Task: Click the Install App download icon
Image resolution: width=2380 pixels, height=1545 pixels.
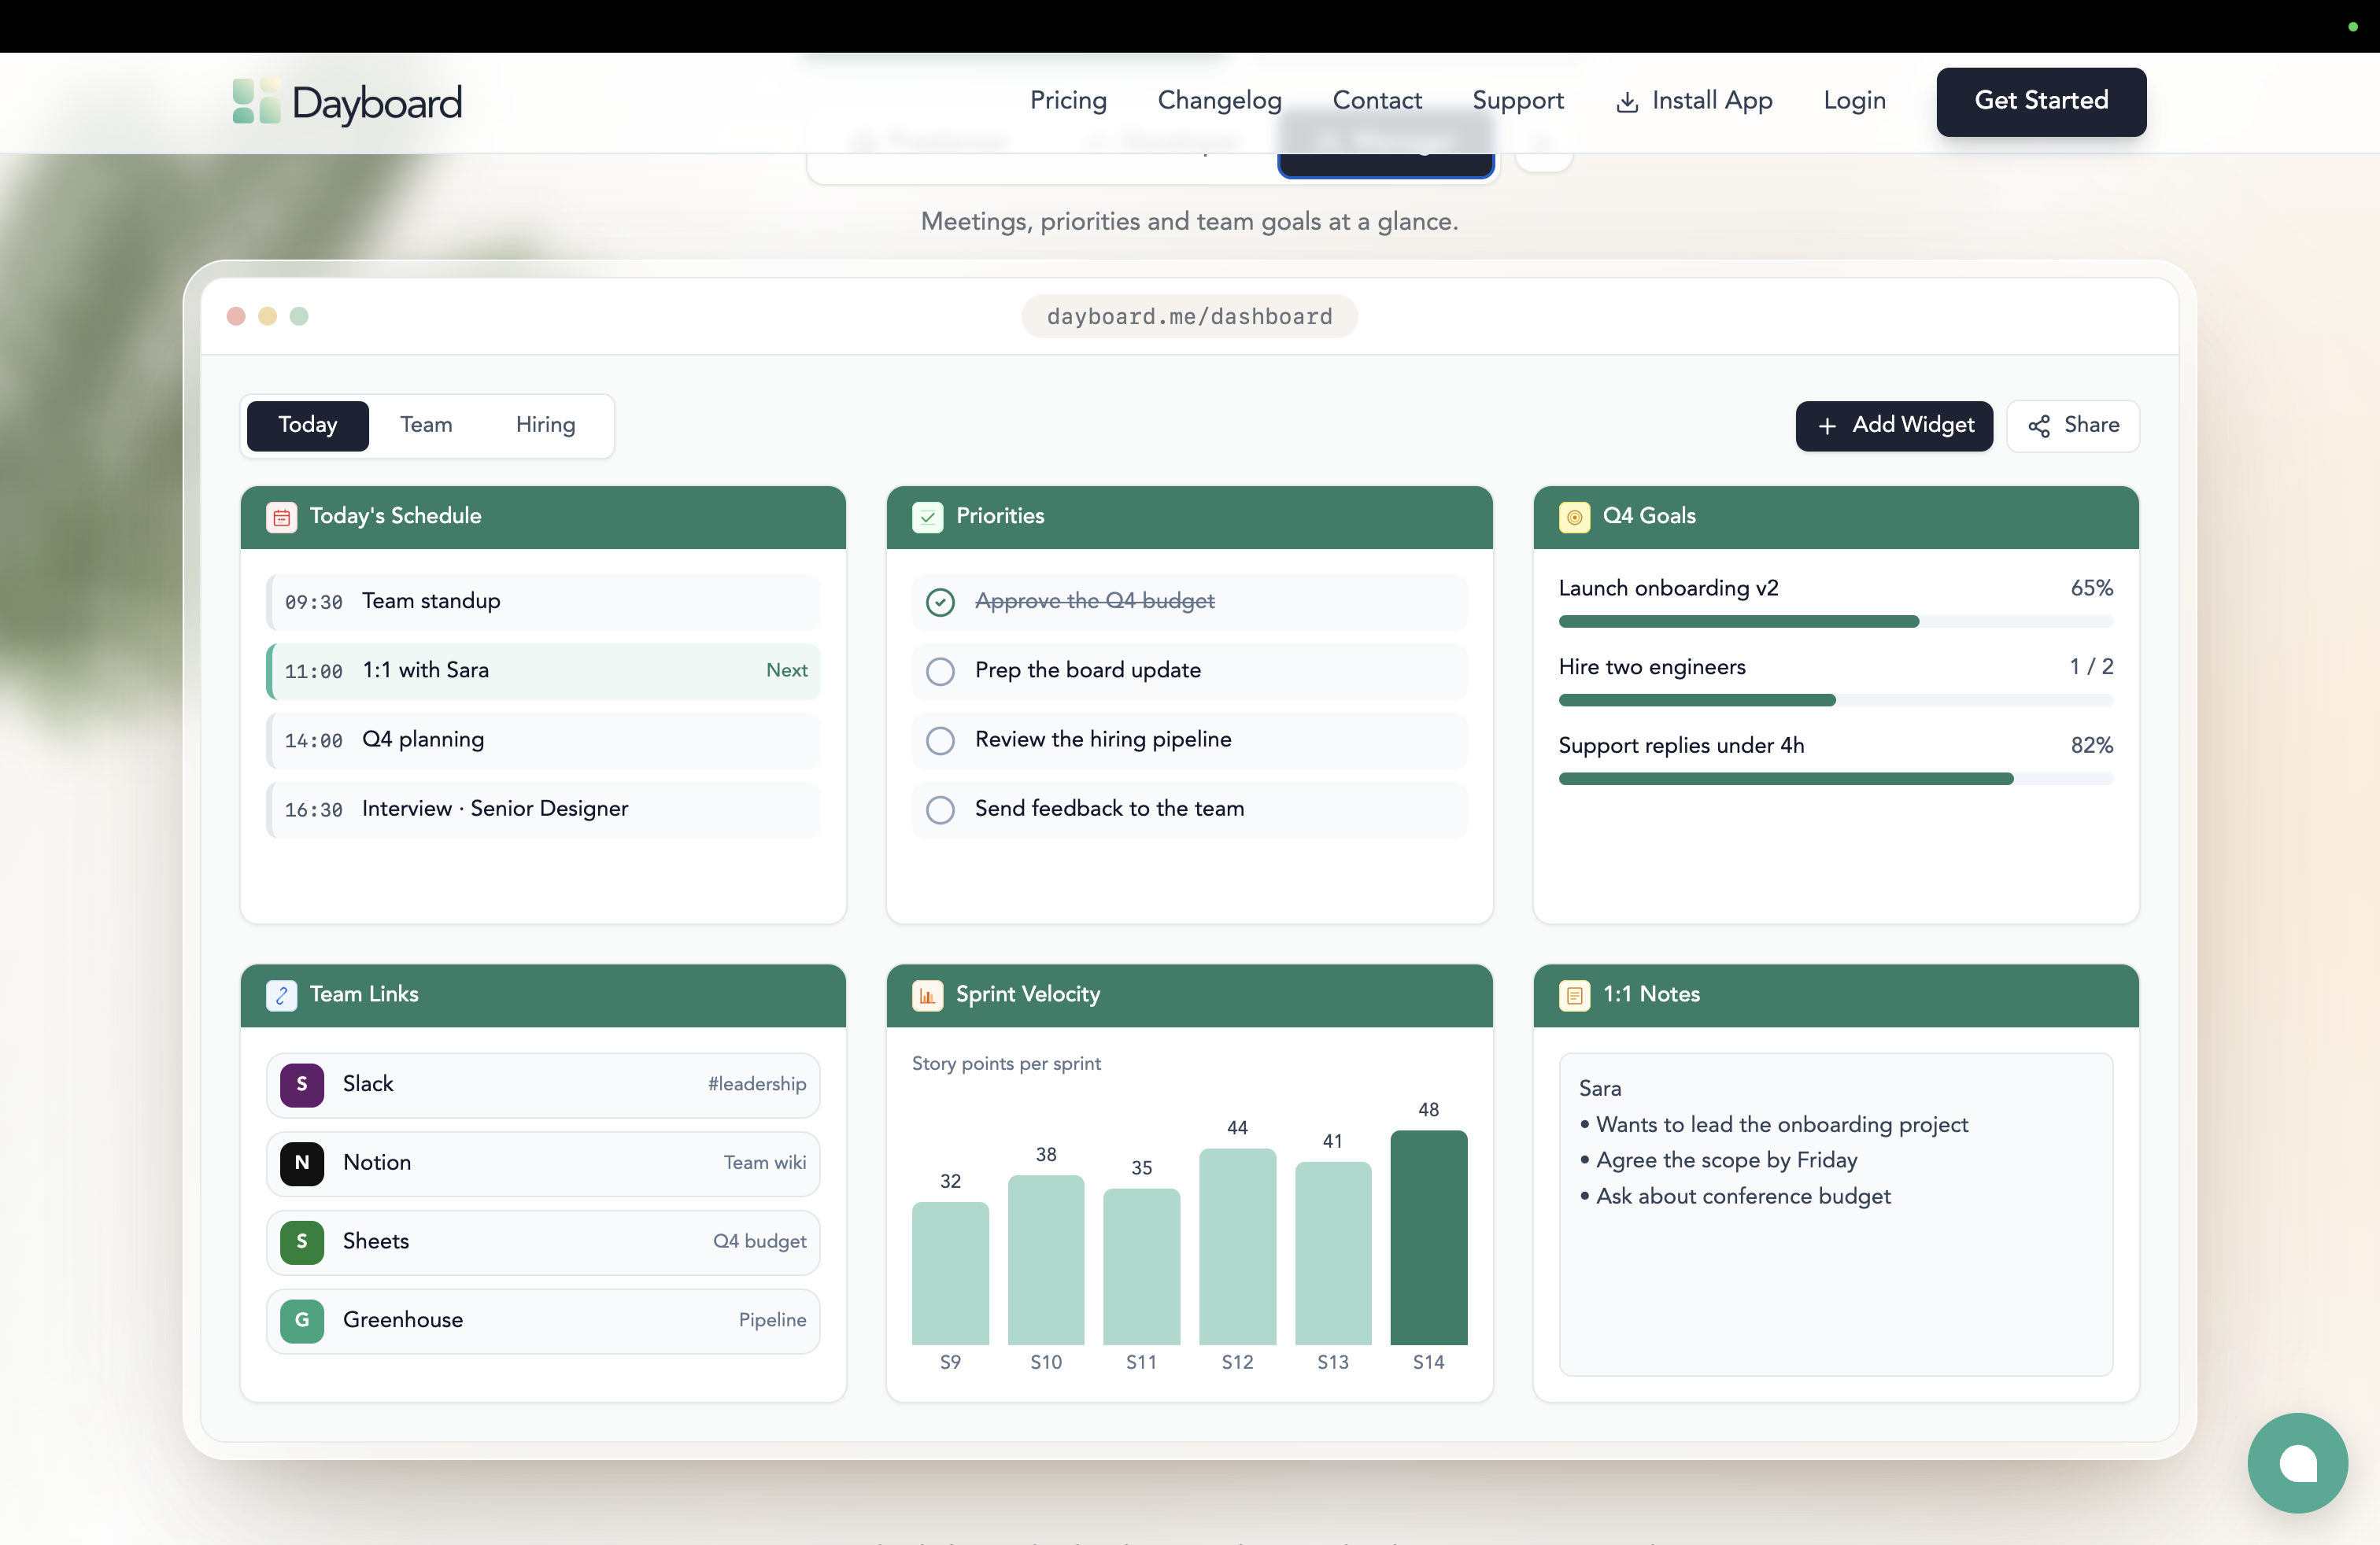Action: 1627,102
